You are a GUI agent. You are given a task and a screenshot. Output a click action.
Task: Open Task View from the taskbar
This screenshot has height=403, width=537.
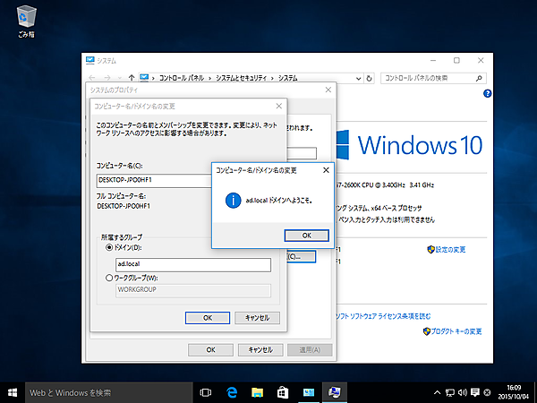pyautogui.click(x=205, y=392)
